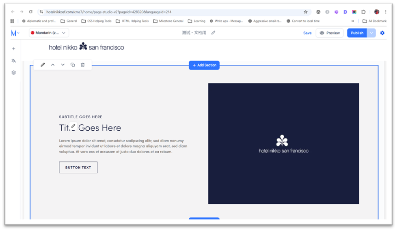397x231 pixels.
Task: Click the layers icon in left sidebar
Action: click(x=14, y=73)
